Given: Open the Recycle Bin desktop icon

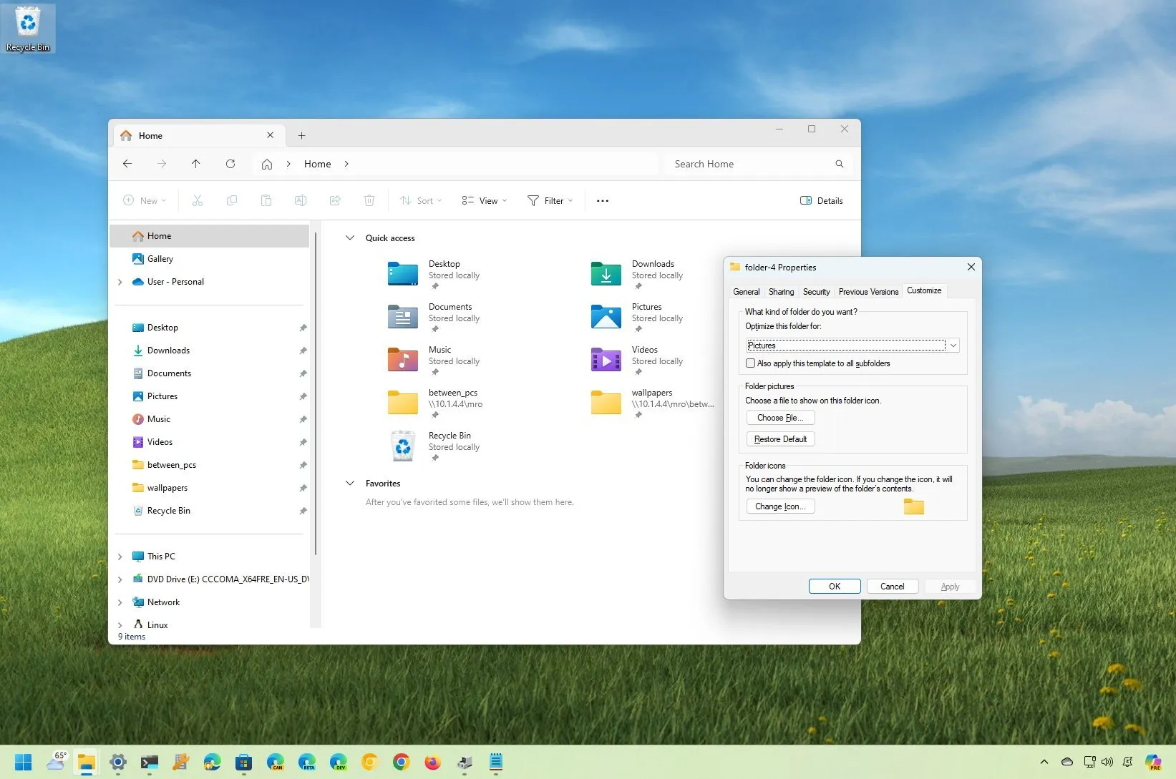Looking at the screenshot, I should [x=28, y=28].
